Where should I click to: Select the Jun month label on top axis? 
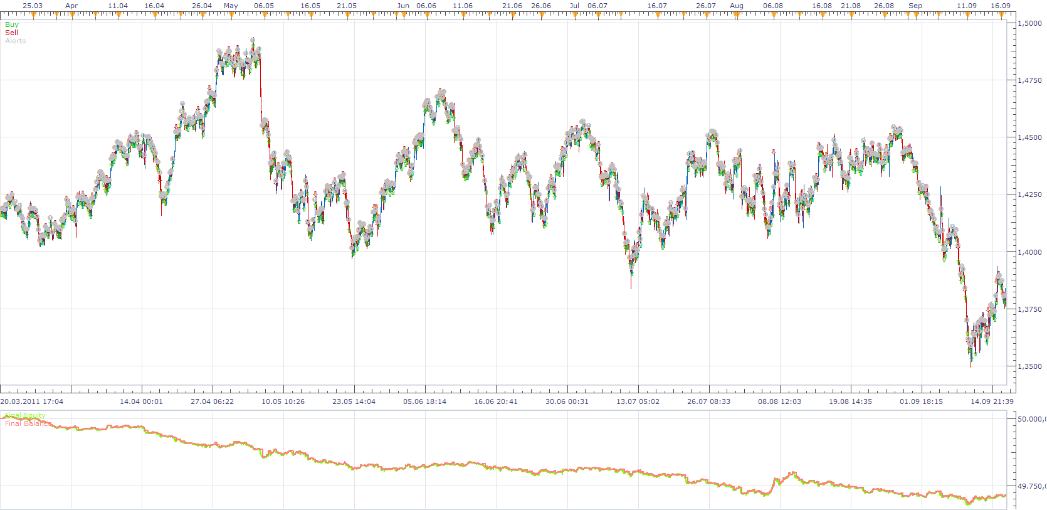pos(403,6)
